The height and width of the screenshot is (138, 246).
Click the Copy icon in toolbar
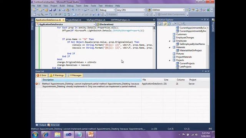(63, 10)
